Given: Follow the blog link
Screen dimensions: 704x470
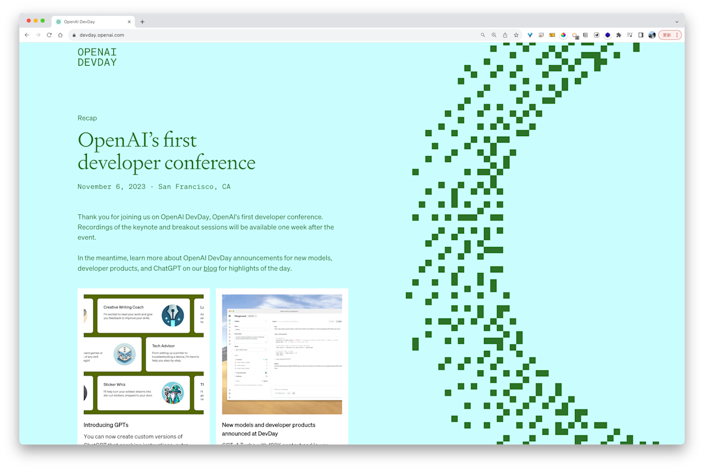Looking at the screenshot, I should click(210, 269).
